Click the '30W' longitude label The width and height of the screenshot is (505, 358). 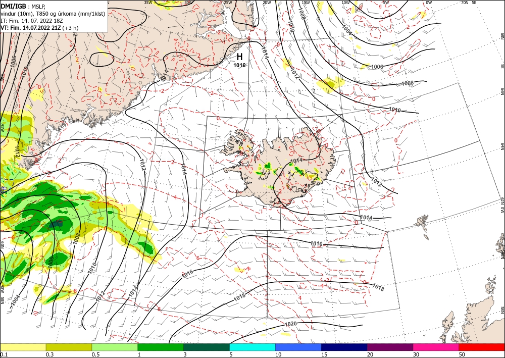tap(189, 3)
